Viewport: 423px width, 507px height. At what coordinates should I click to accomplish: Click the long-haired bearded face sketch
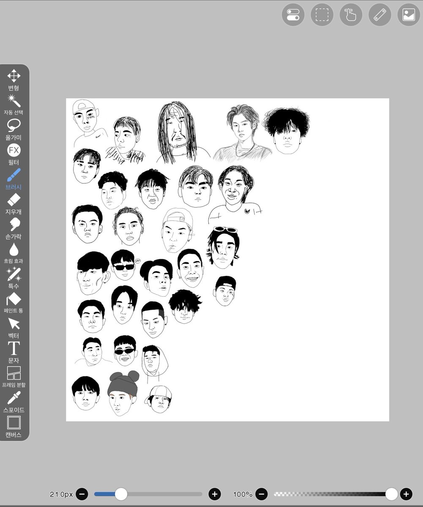178,132
